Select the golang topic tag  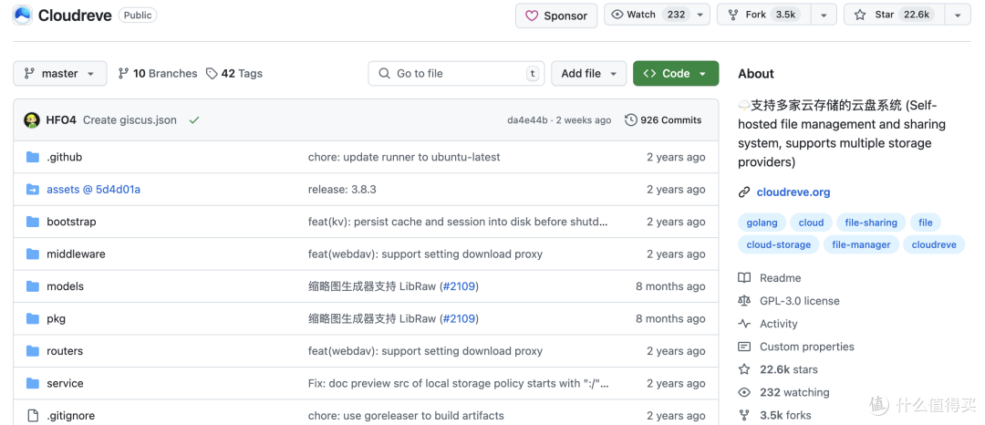(x=762, y=223)
